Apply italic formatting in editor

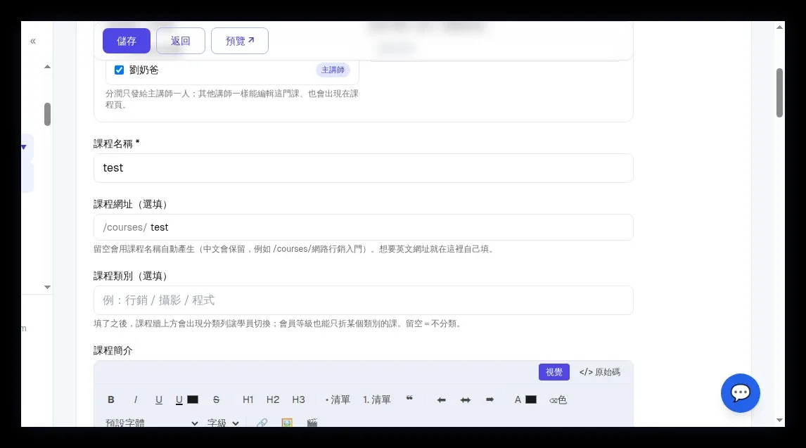136,399
